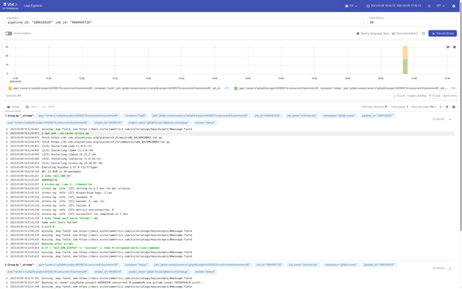Expand the 'Executing busybox' trigger log row
The image size is (462, 289).
click(x=230, y=167)
